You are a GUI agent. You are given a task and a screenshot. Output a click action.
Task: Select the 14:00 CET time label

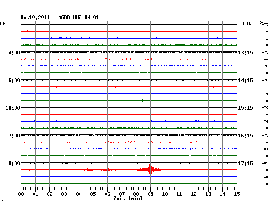tap(13, 53)
